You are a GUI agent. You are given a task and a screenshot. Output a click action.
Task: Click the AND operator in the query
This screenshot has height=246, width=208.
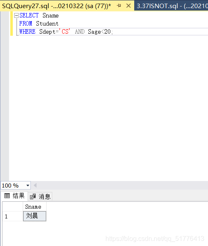click(x=79, y=32)
